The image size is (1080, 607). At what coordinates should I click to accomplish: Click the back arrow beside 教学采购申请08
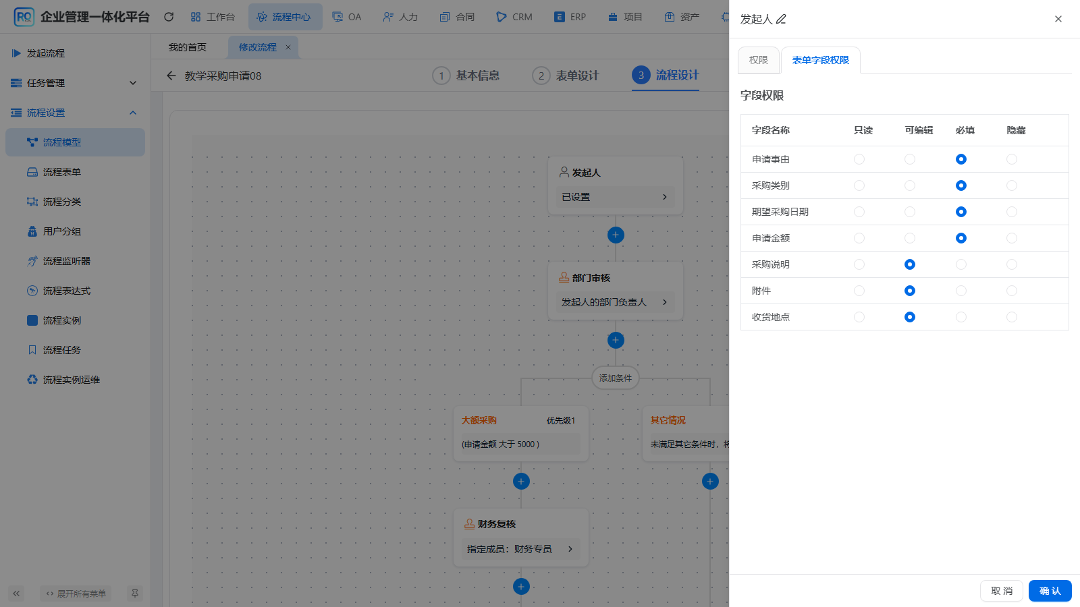pos(171,76)
